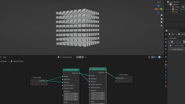This screenshot has width=185, height=104.
Task: Open the Options dropdown in viewport
Action: (160, 2)
